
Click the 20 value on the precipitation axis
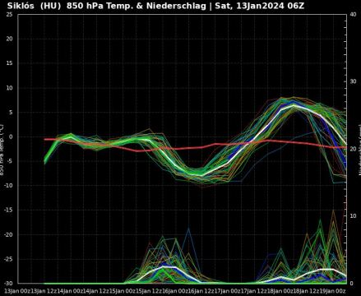(x=354, y=149)
